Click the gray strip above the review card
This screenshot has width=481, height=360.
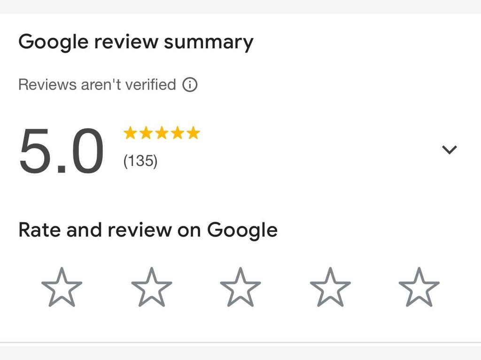pos(240,7)
